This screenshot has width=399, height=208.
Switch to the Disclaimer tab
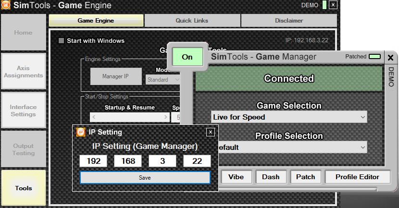pyautogui.click(x=289, y=21)
